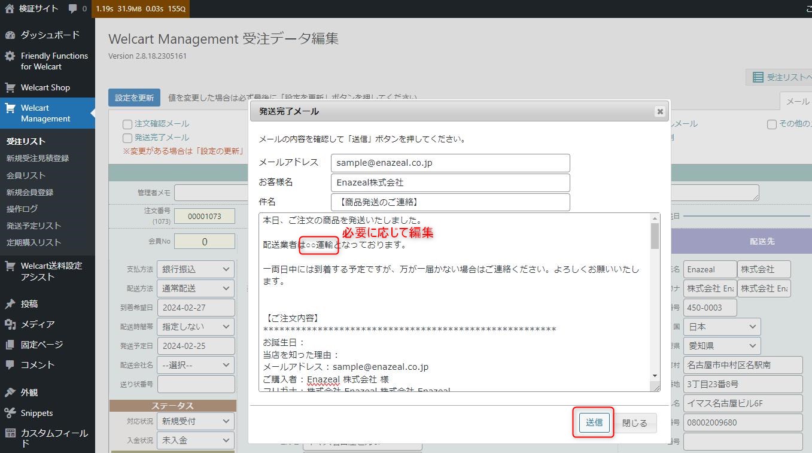Close the 発送完了メール dialog with X
The image size is (812, 453).
tap(659, 111)
